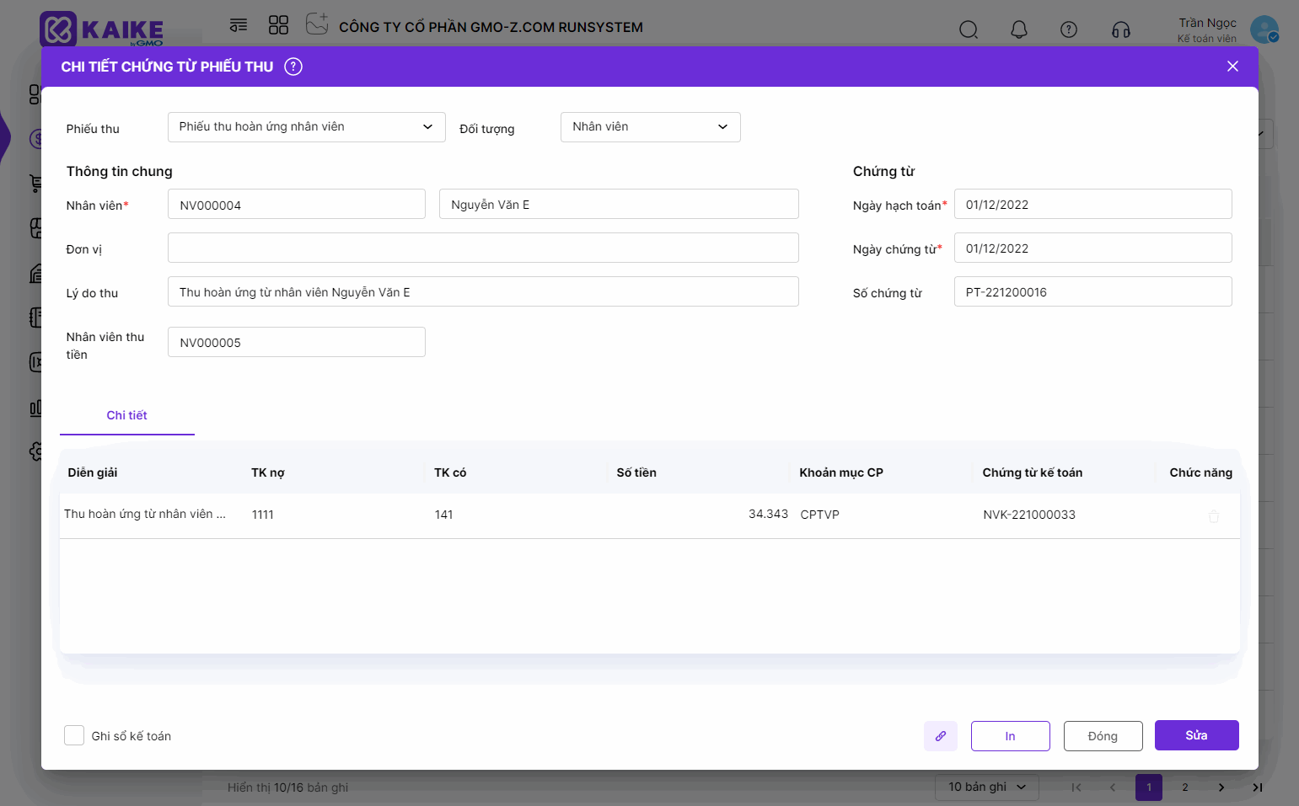Close the Chi tiết chứng từ dialog

click(x=1232, y=67)
